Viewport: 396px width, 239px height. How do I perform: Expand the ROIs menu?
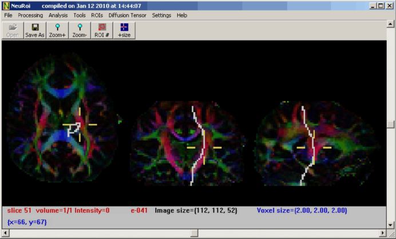click(97, 15)
